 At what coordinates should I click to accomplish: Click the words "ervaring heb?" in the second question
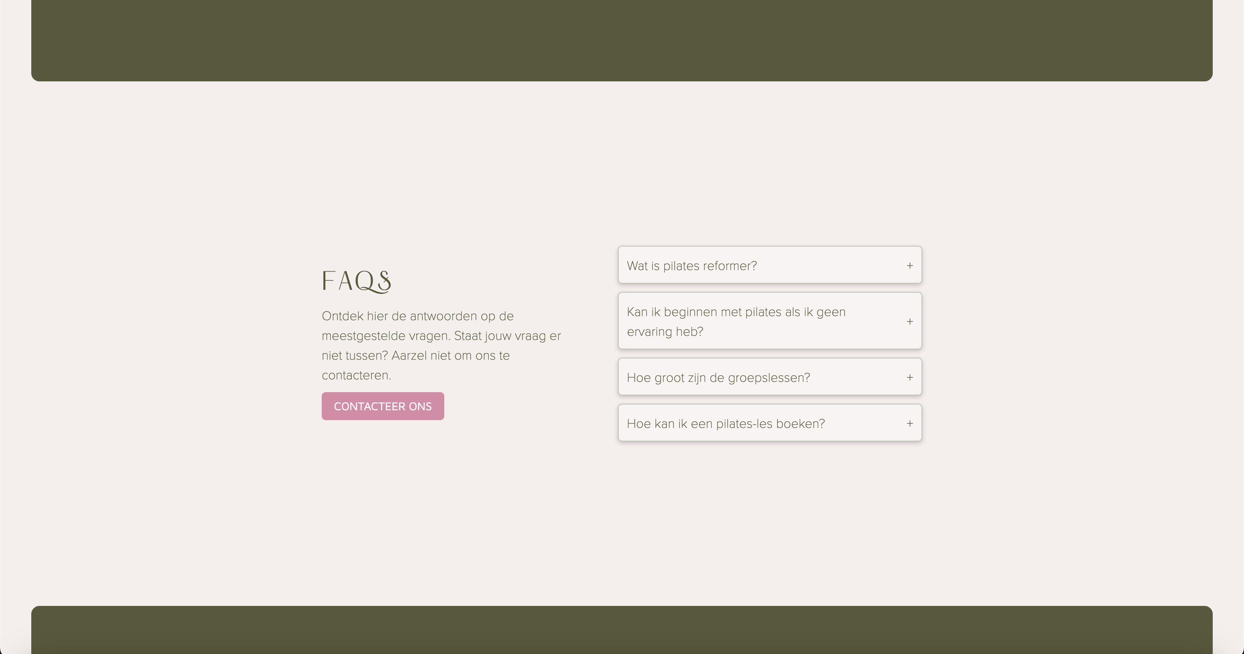(664, 332)
